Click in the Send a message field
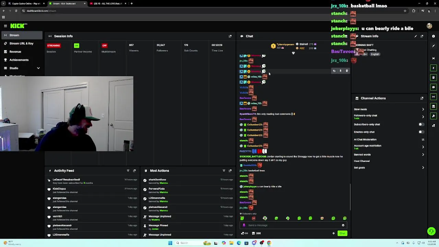 click(x=293, y=225)
